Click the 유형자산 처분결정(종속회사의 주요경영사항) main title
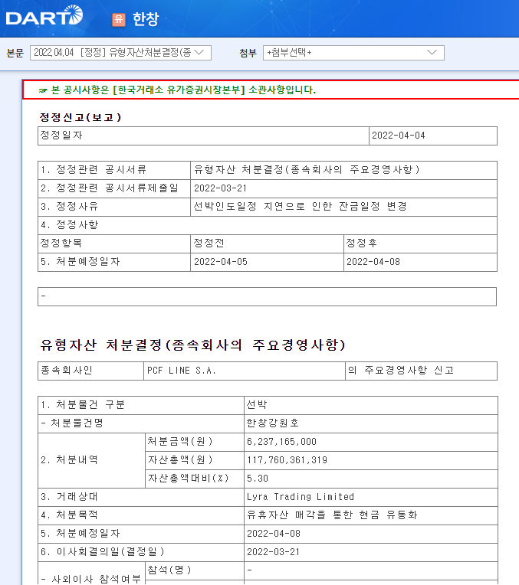Screen dimensions: 519x585 [192, 345]
